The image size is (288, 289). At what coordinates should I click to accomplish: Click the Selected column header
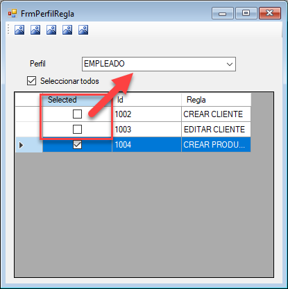(x=77, y=100)
